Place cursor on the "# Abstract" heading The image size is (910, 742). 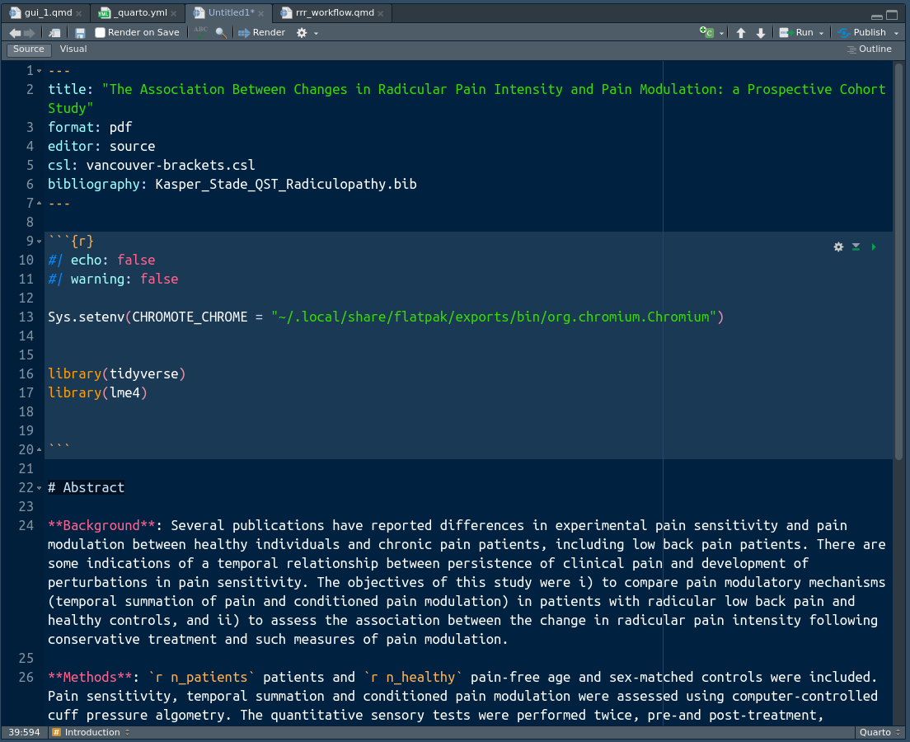pos(86,488)
